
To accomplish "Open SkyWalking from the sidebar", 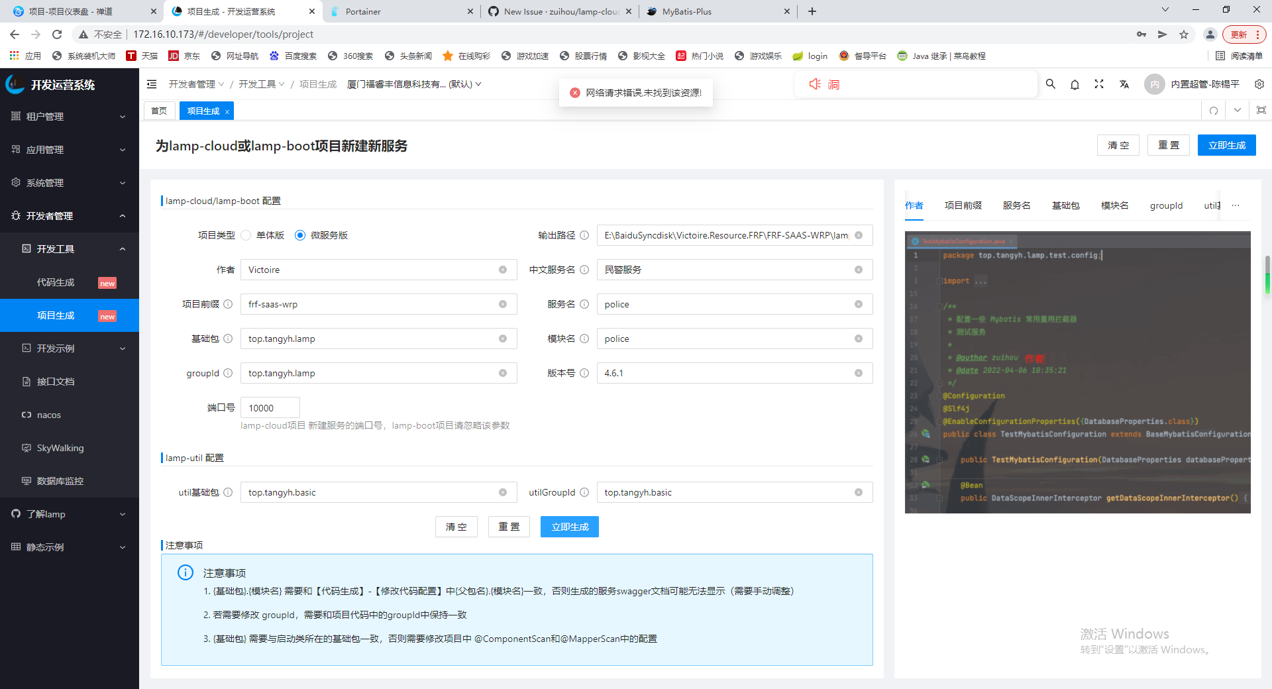I will tap(61, 448).
